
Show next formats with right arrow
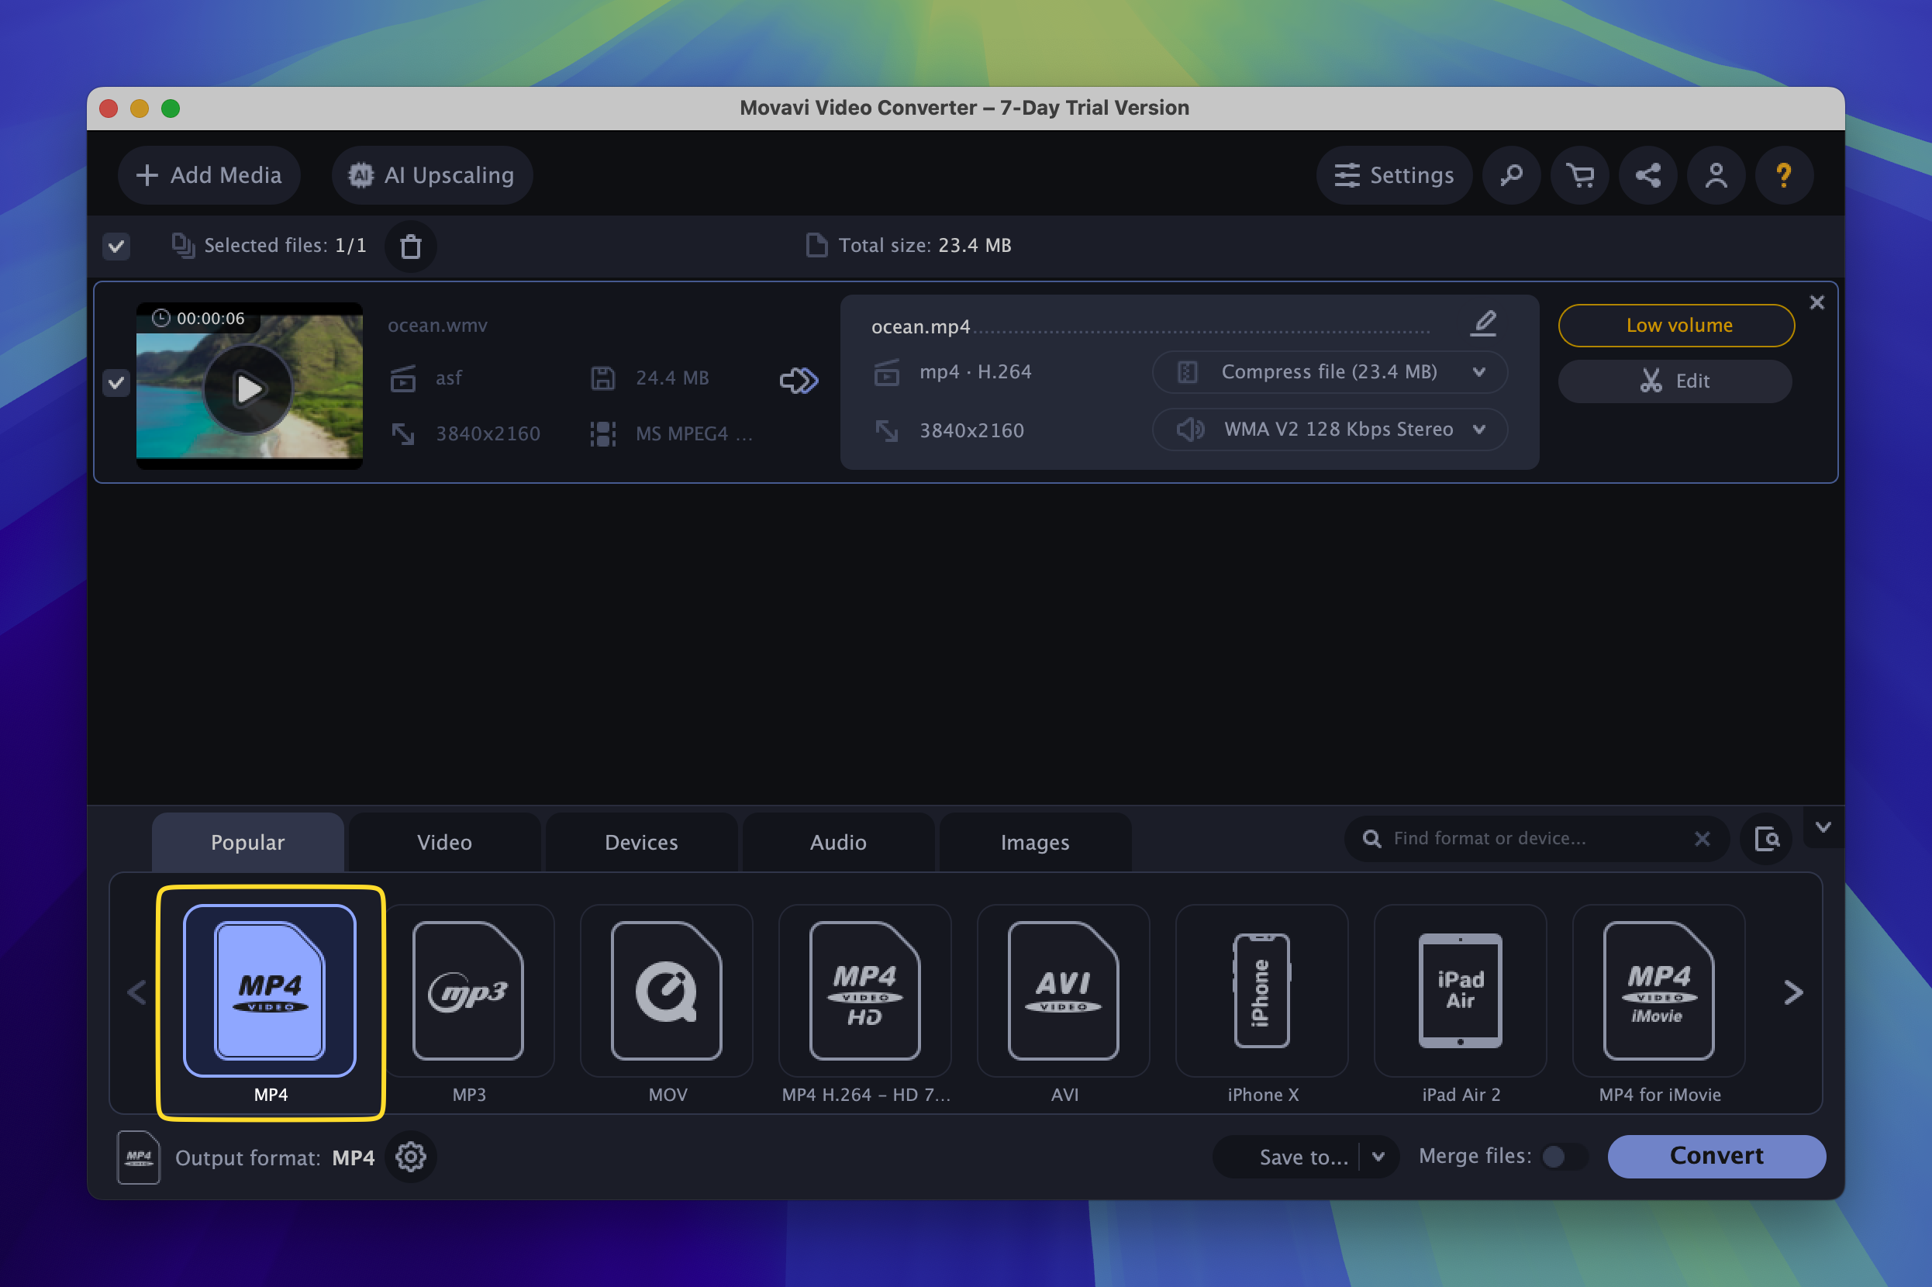point(1793,992)
